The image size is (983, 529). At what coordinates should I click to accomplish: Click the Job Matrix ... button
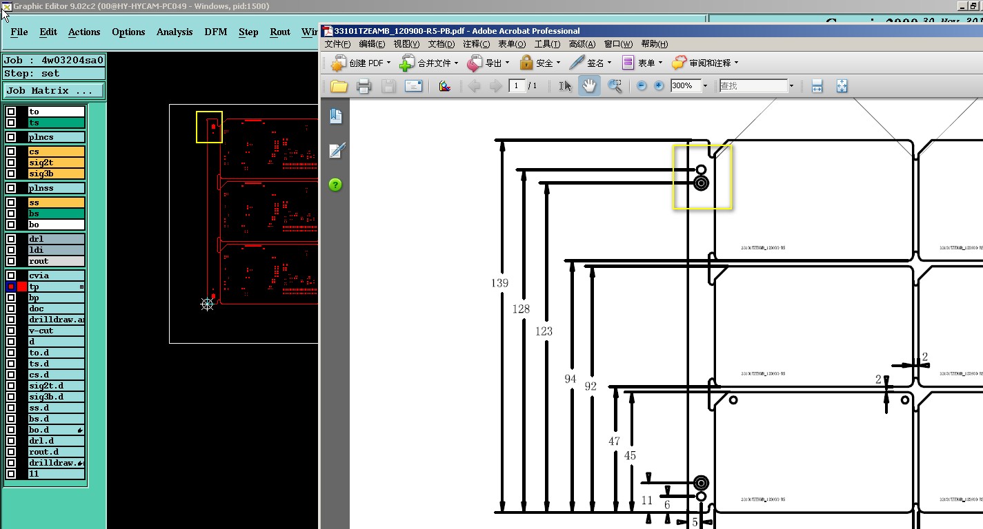pos(54,90)
